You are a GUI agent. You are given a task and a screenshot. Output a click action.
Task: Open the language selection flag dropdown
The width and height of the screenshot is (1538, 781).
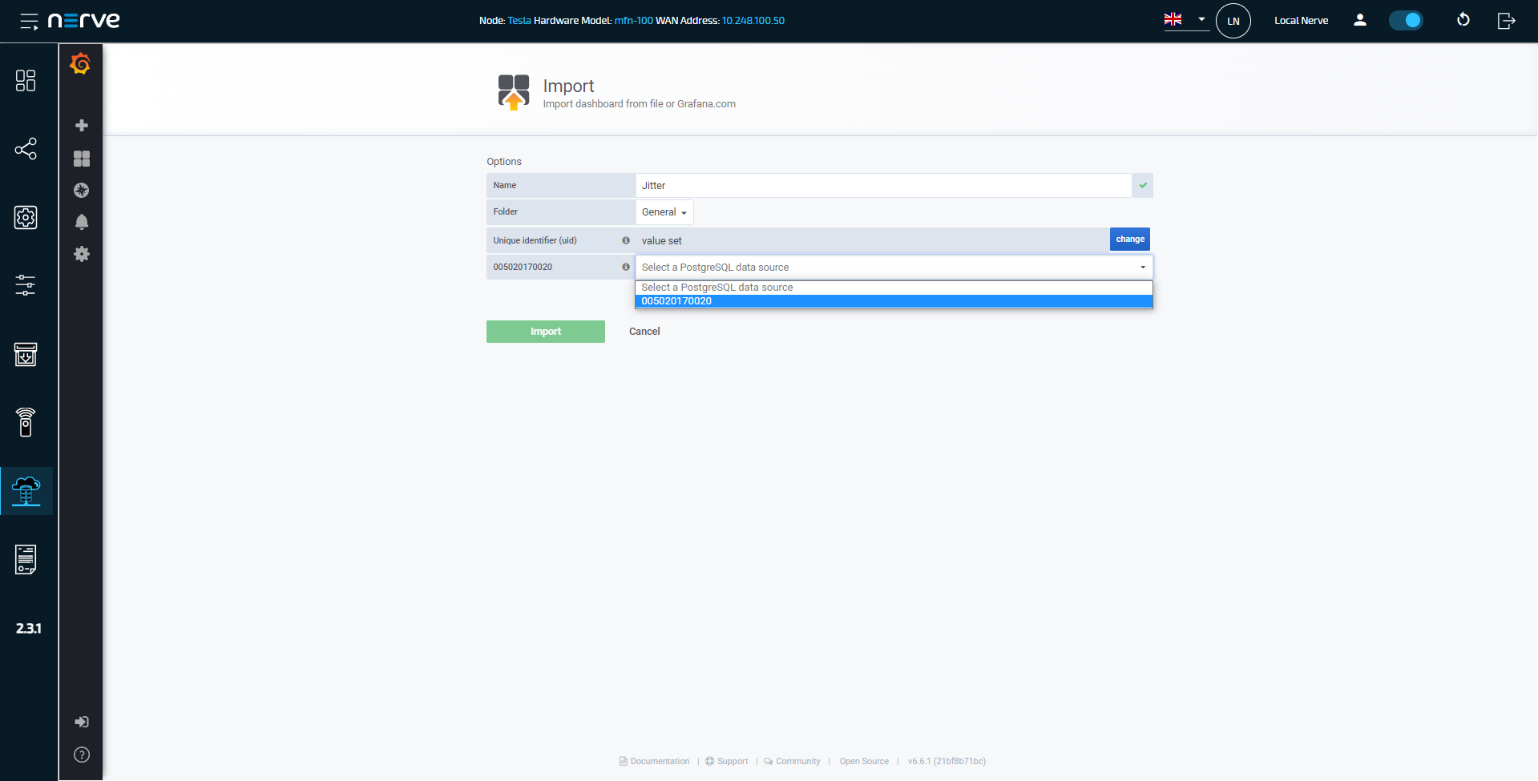1185,20
